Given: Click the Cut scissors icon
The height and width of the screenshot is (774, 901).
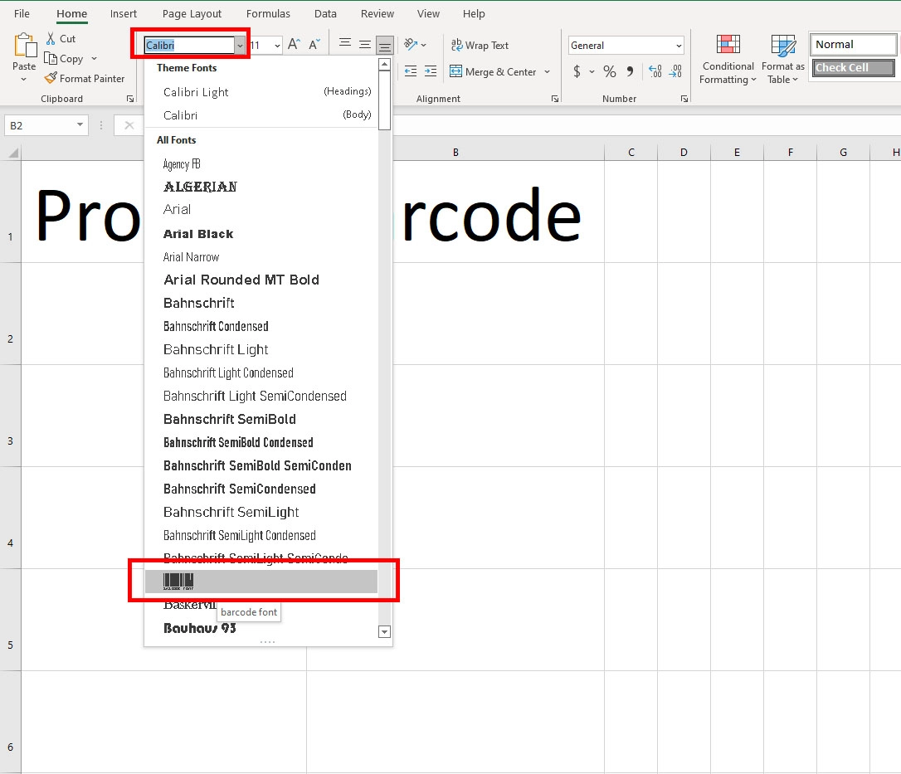Looking at the screenshot, I should point(50,38).
